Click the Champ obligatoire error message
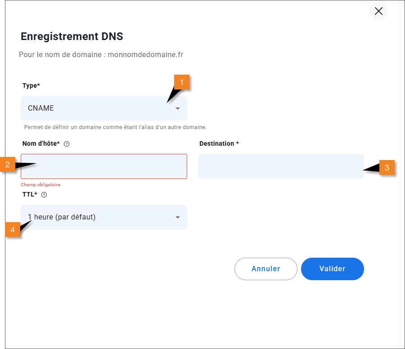The height and width of the screenshot is (349, 405). 41,185
